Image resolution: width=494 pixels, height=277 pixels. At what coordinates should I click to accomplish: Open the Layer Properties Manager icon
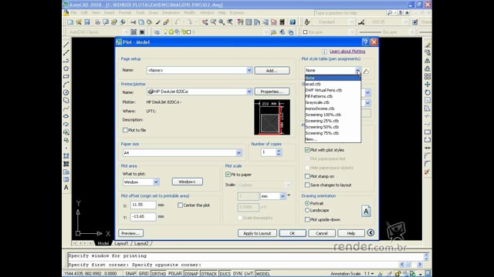(x=157, y=32)
